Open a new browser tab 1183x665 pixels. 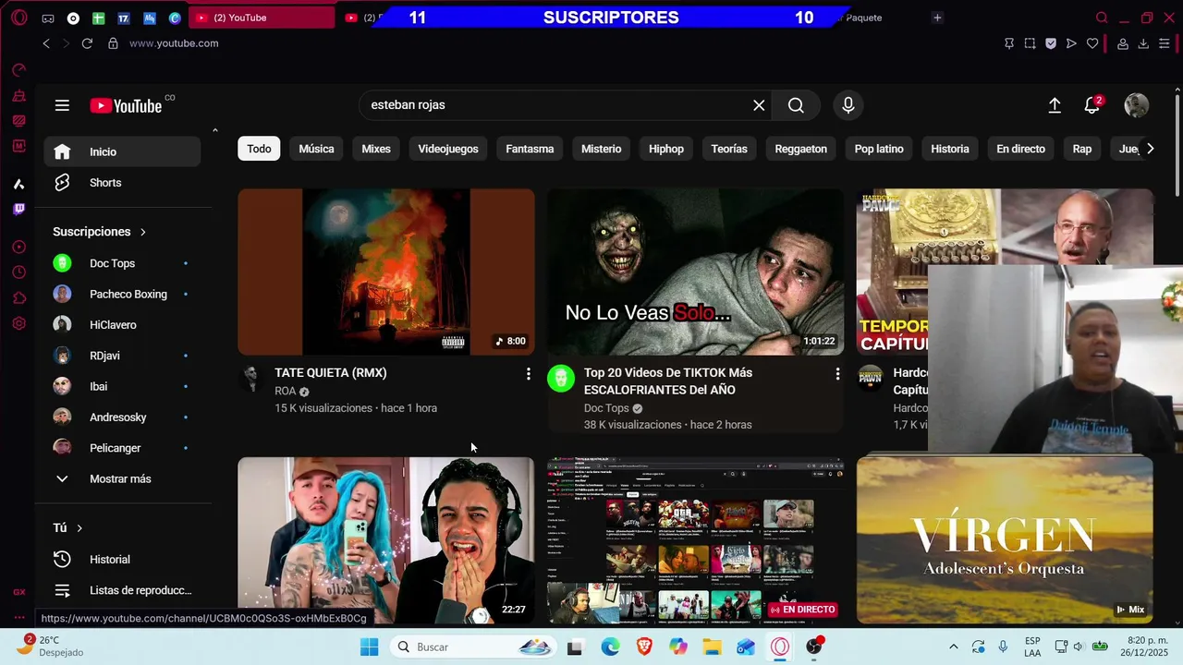coord(937,18)
